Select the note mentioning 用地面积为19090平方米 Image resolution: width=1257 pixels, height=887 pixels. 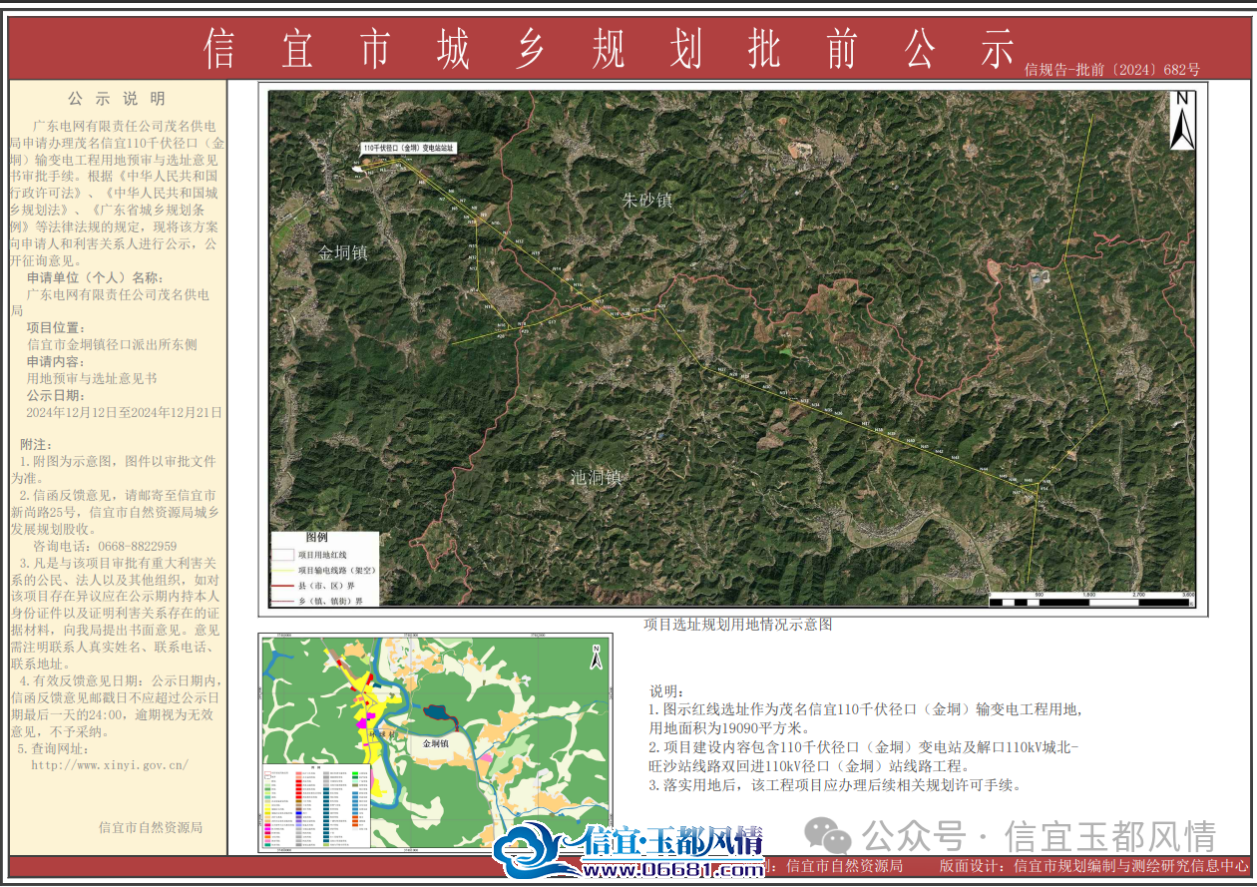866,718
